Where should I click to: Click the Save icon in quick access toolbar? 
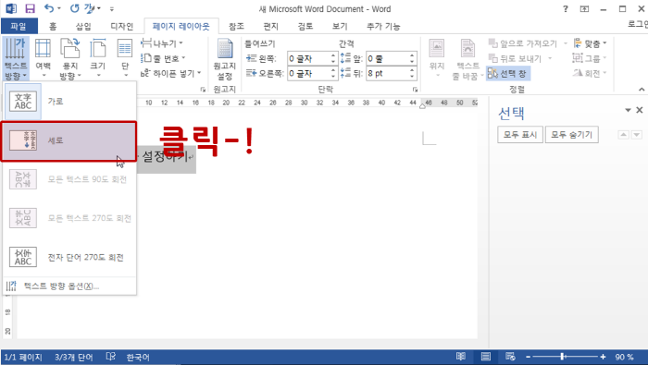31,8
